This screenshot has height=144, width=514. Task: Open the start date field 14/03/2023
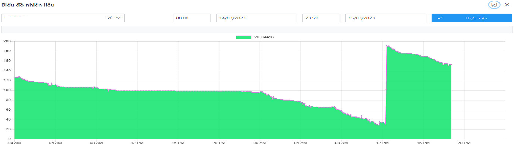click(256, 18)
